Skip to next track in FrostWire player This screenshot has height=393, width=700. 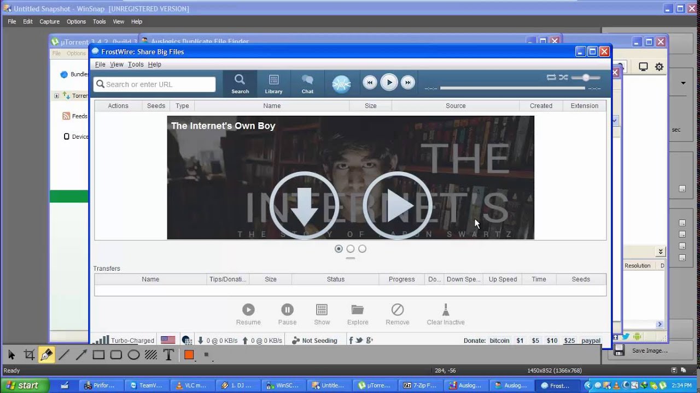pos(407,83)
